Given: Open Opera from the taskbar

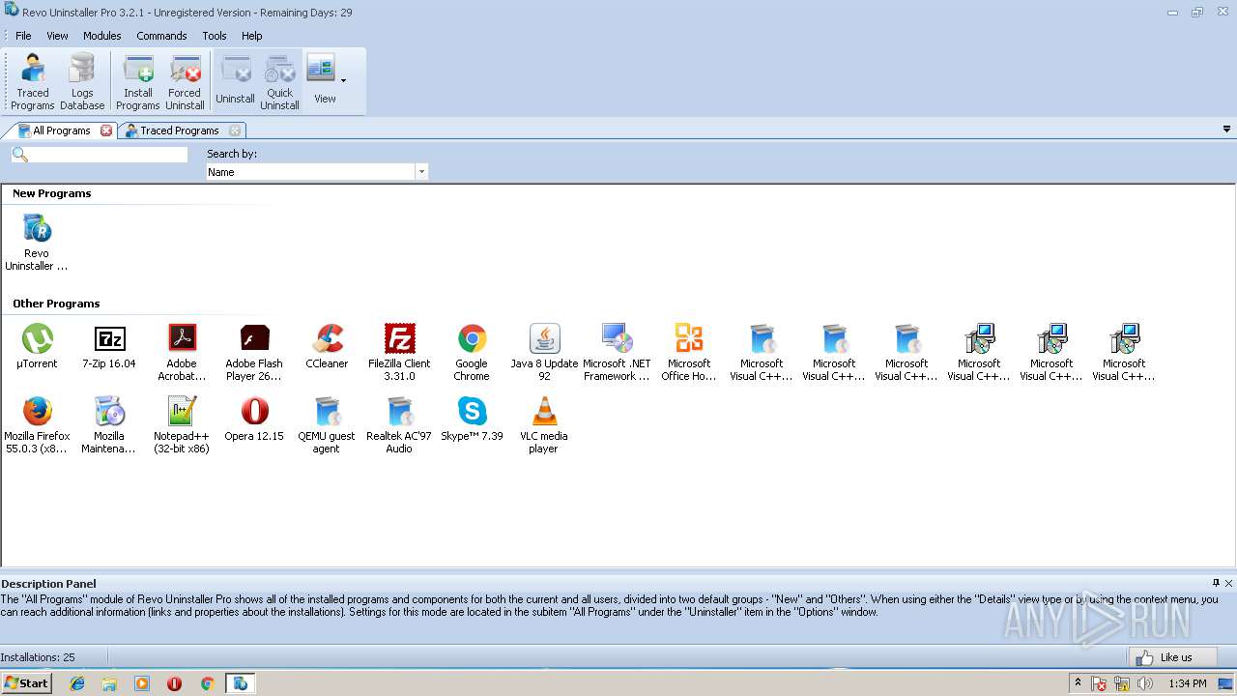Looking at the screenshot, I should pos(175,683).
